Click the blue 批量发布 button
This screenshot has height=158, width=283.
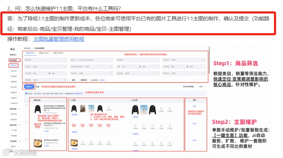click(29, 87)
